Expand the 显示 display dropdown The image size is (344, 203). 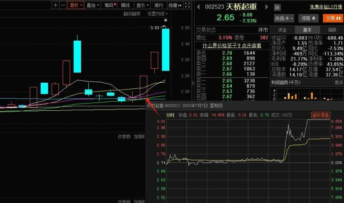pos(143,5)
